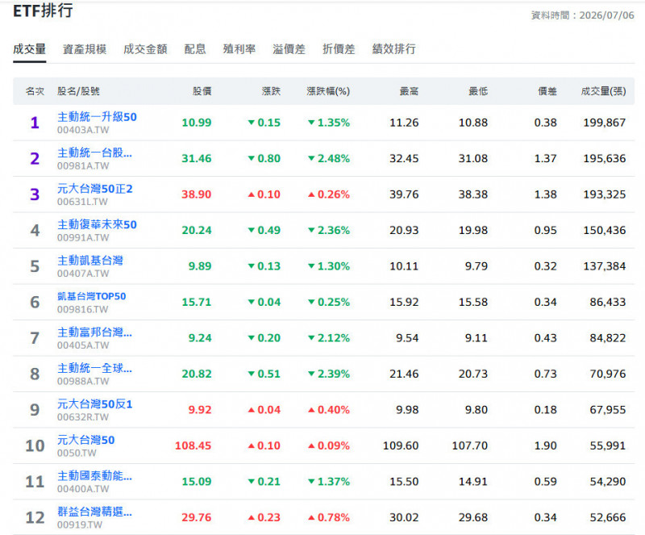Click the price 108.45
Image resolution: width=645 pixels, height=535 pixels.
[193, 445]
